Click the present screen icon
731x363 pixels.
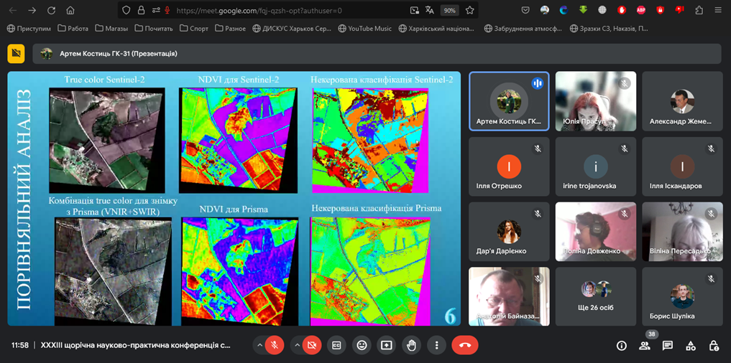(387, 345)
